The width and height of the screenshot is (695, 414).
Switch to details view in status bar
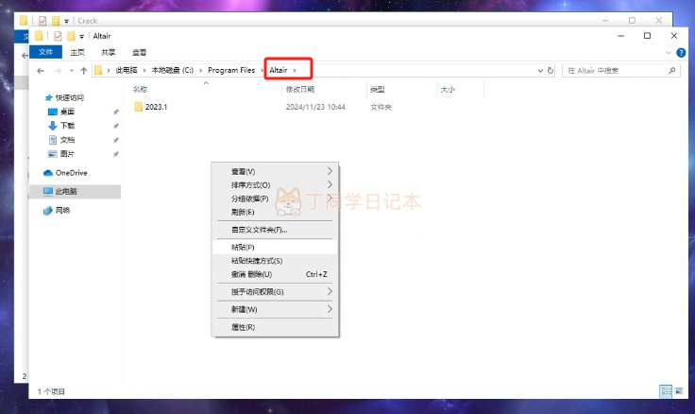coord(664,390)
